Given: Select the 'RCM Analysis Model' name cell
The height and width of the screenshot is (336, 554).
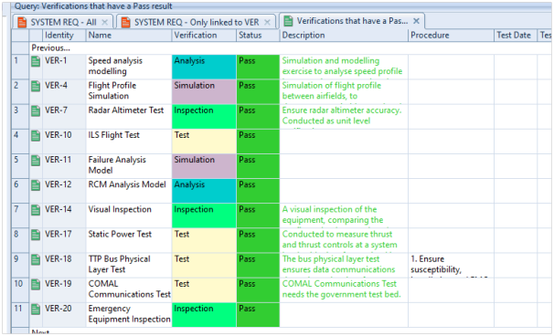Looking at the screenshot, I should point(129,191).
